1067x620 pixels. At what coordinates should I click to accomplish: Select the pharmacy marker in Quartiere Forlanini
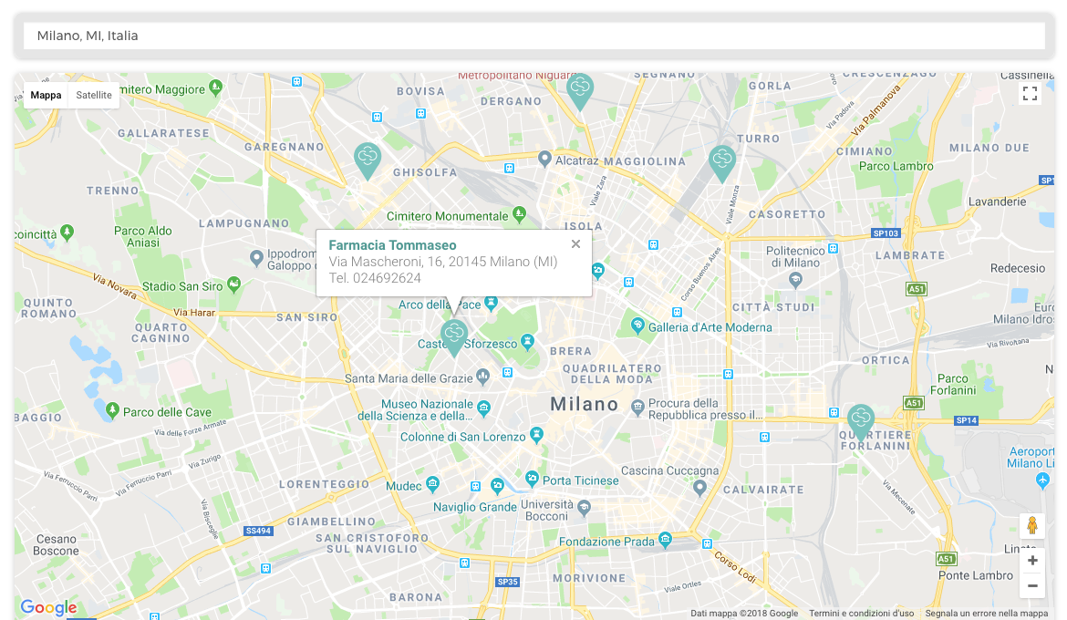860,419
